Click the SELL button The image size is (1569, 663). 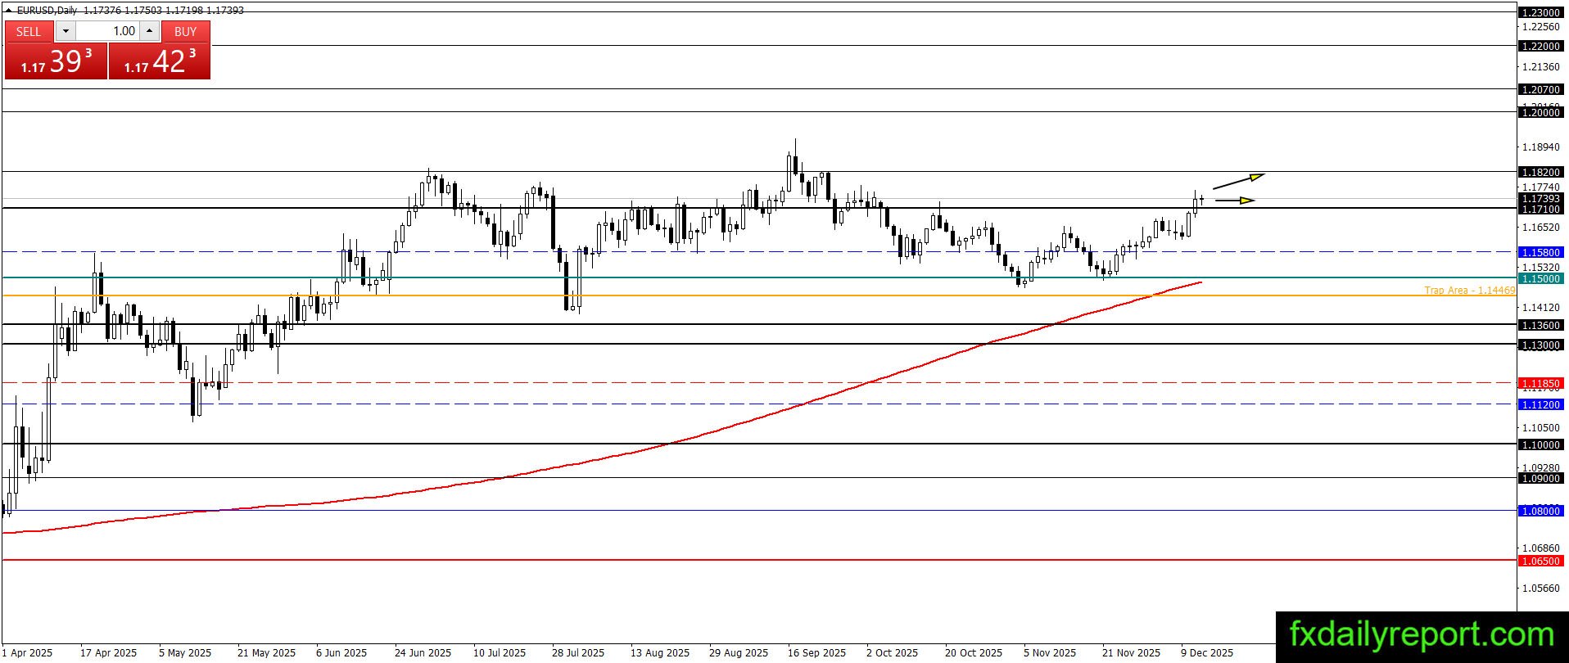(x=29, y=31)
